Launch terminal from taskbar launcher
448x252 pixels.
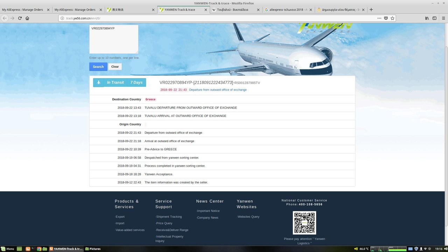tap(34, 249)
